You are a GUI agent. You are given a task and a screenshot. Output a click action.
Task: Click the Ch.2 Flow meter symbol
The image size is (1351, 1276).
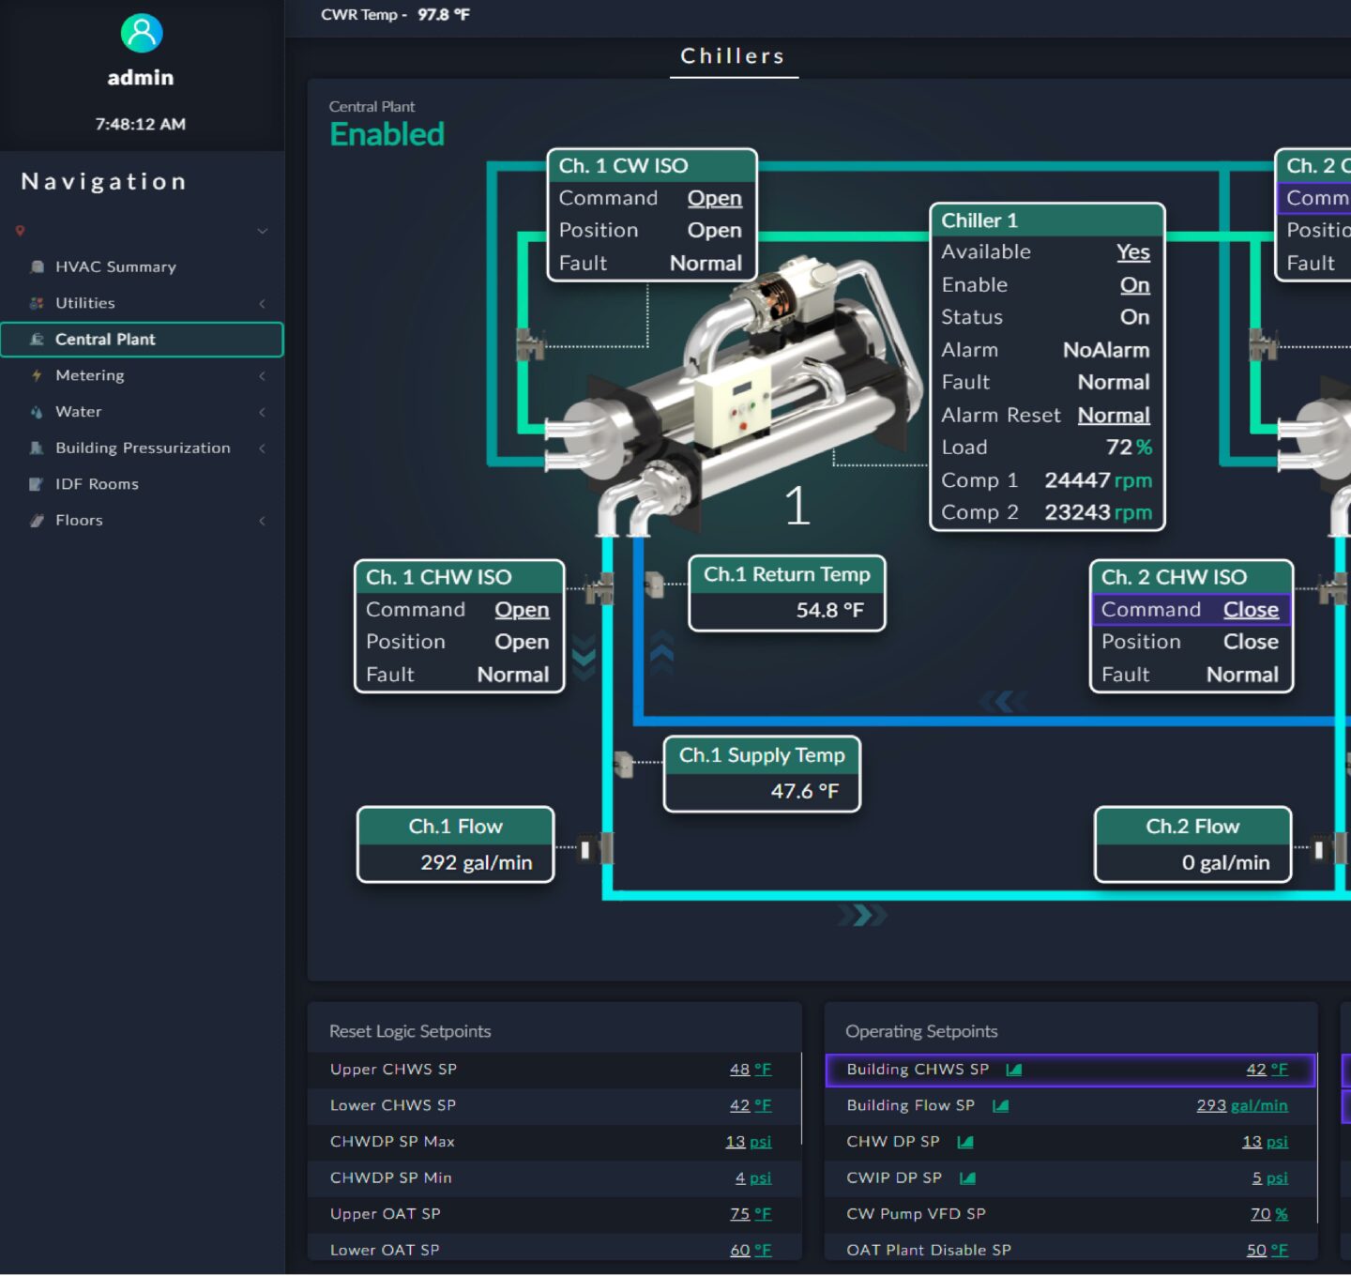tap(1328, 849)
